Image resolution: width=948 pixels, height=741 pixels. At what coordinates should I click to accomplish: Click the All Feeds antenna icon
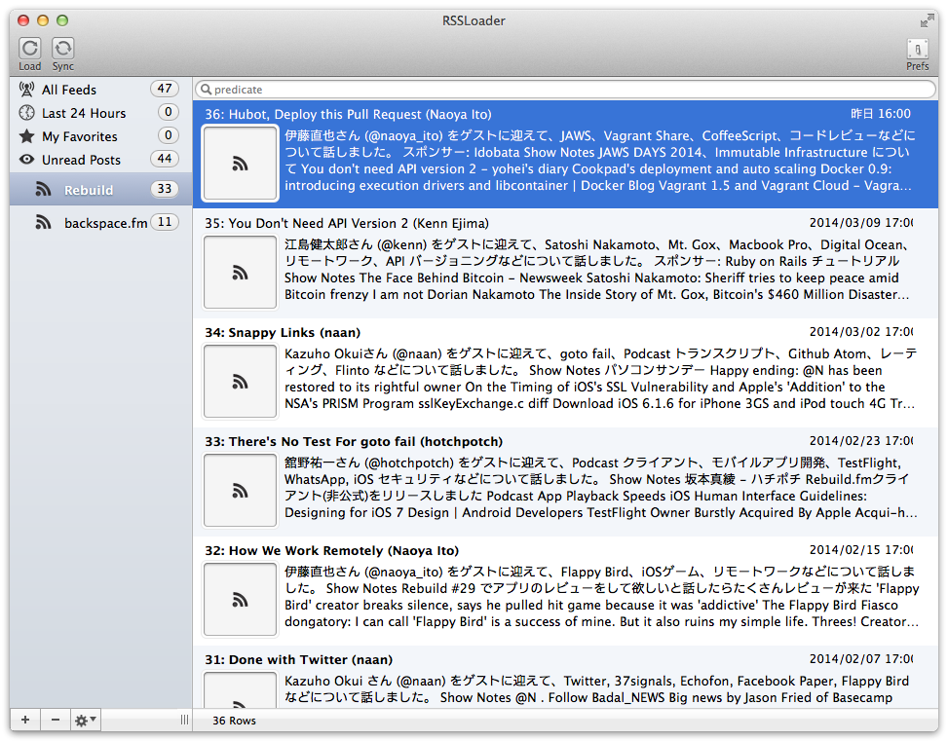tap(26, 90)
